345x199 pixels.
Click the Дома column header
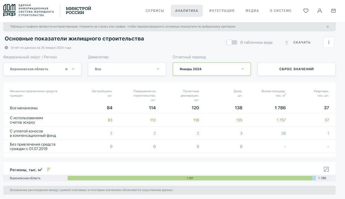point(238,93)
